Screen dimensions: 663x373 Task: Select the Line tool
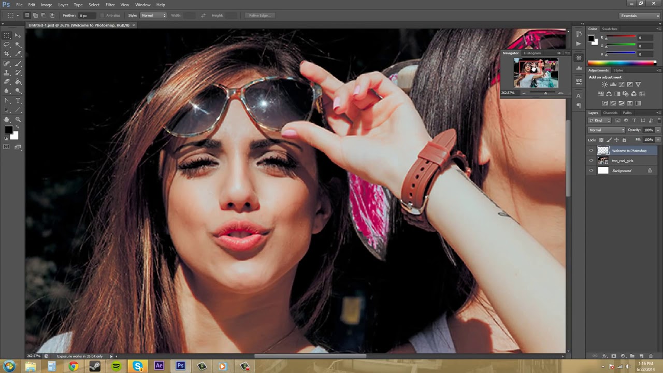[x=18, y=109]
